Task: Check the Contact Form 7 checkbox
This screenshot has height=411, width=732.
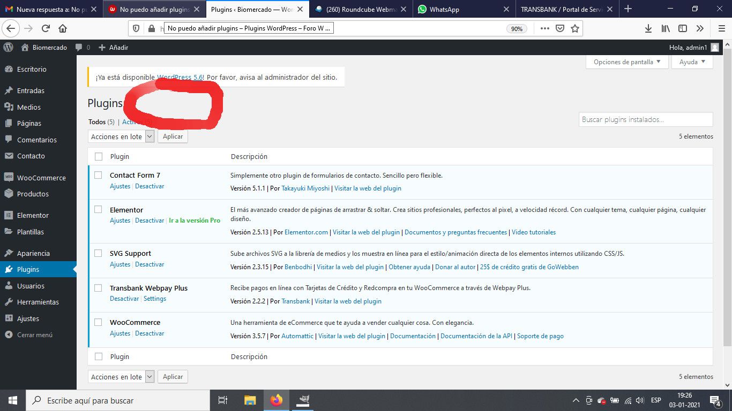Action: click(98, 175)
